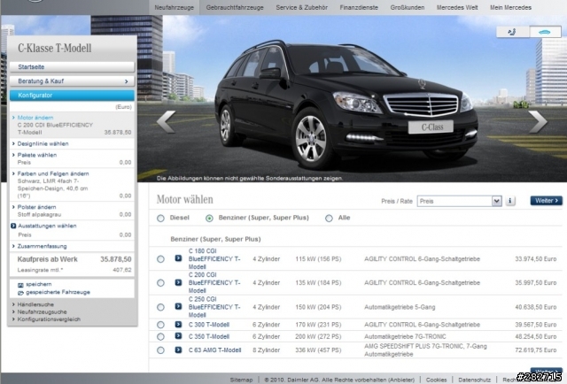
Task: Click C 63 AMG T-Modell name link
Action: [214, 350]
